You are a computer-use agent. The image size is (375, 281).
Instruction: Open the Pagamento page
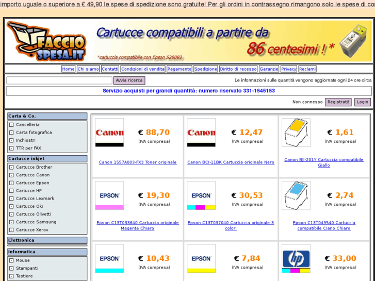pos(180,69)
